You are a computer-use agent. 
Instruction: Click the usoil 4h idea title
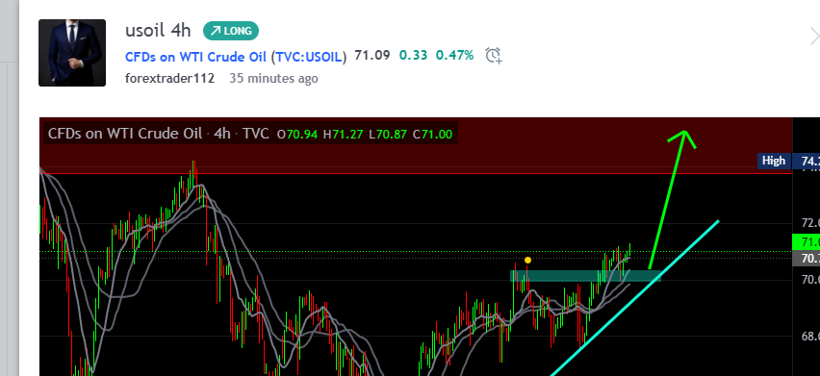[x=158, y=30]
